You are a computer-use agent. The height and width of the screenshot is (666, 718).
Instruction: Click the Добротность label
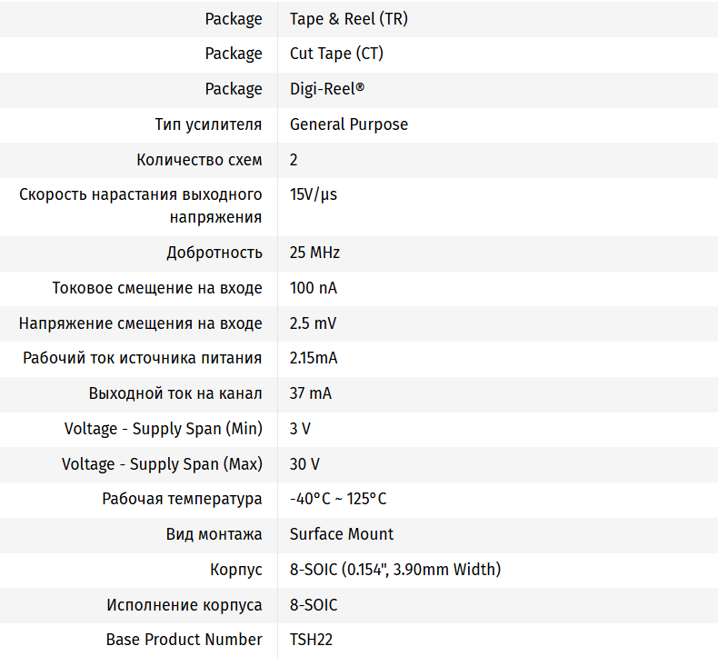coord(214,253)
